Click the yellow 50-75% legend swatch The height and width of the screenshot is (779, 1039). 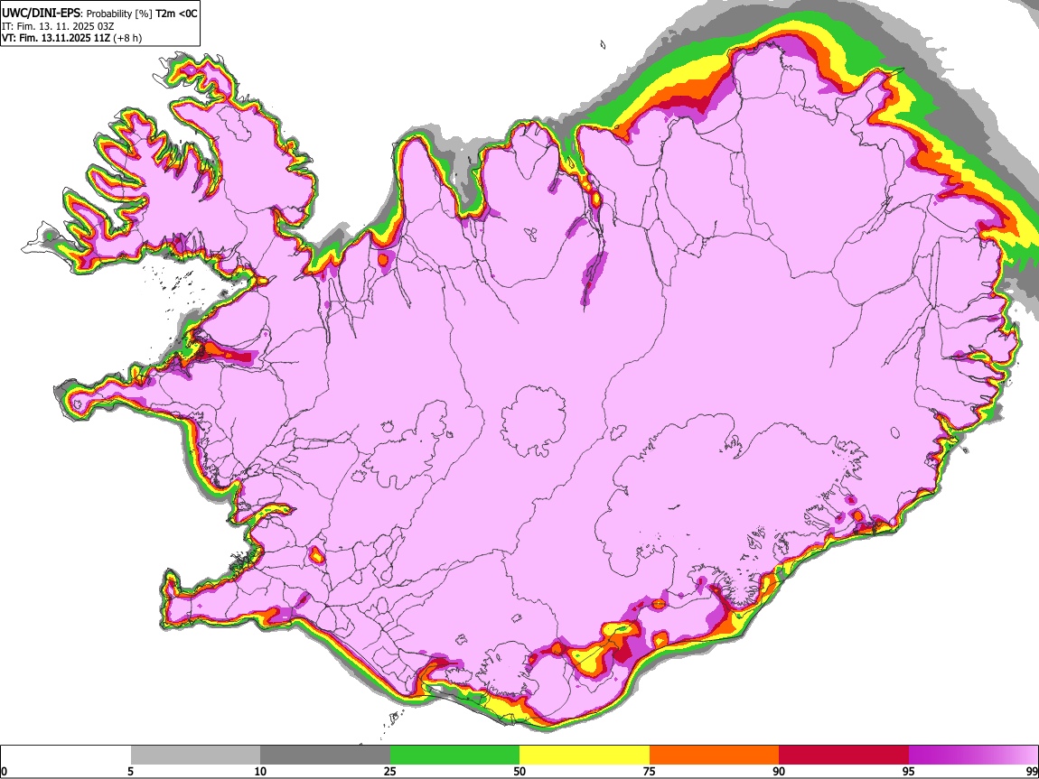pos(585,755)
